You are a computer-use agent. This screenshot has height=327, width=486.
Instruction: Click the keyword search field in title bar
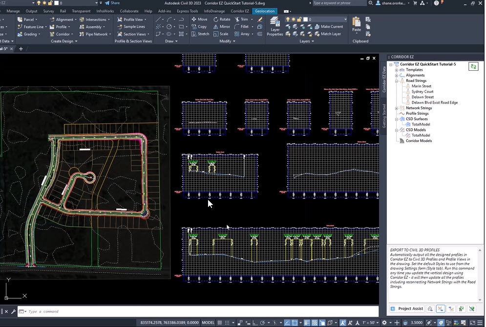[x=339, y=3]
